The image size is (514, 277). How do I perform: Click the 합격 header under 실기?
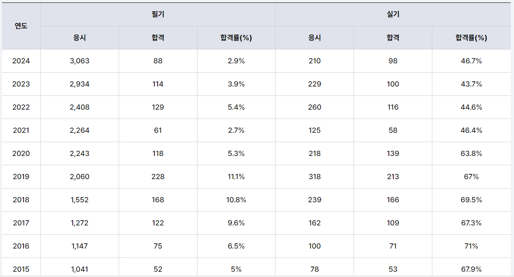point(393,38)
